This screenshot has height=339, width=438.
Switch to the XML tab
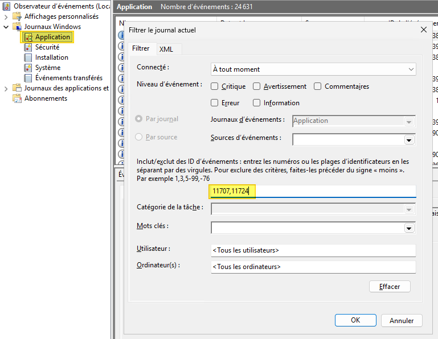166,49
